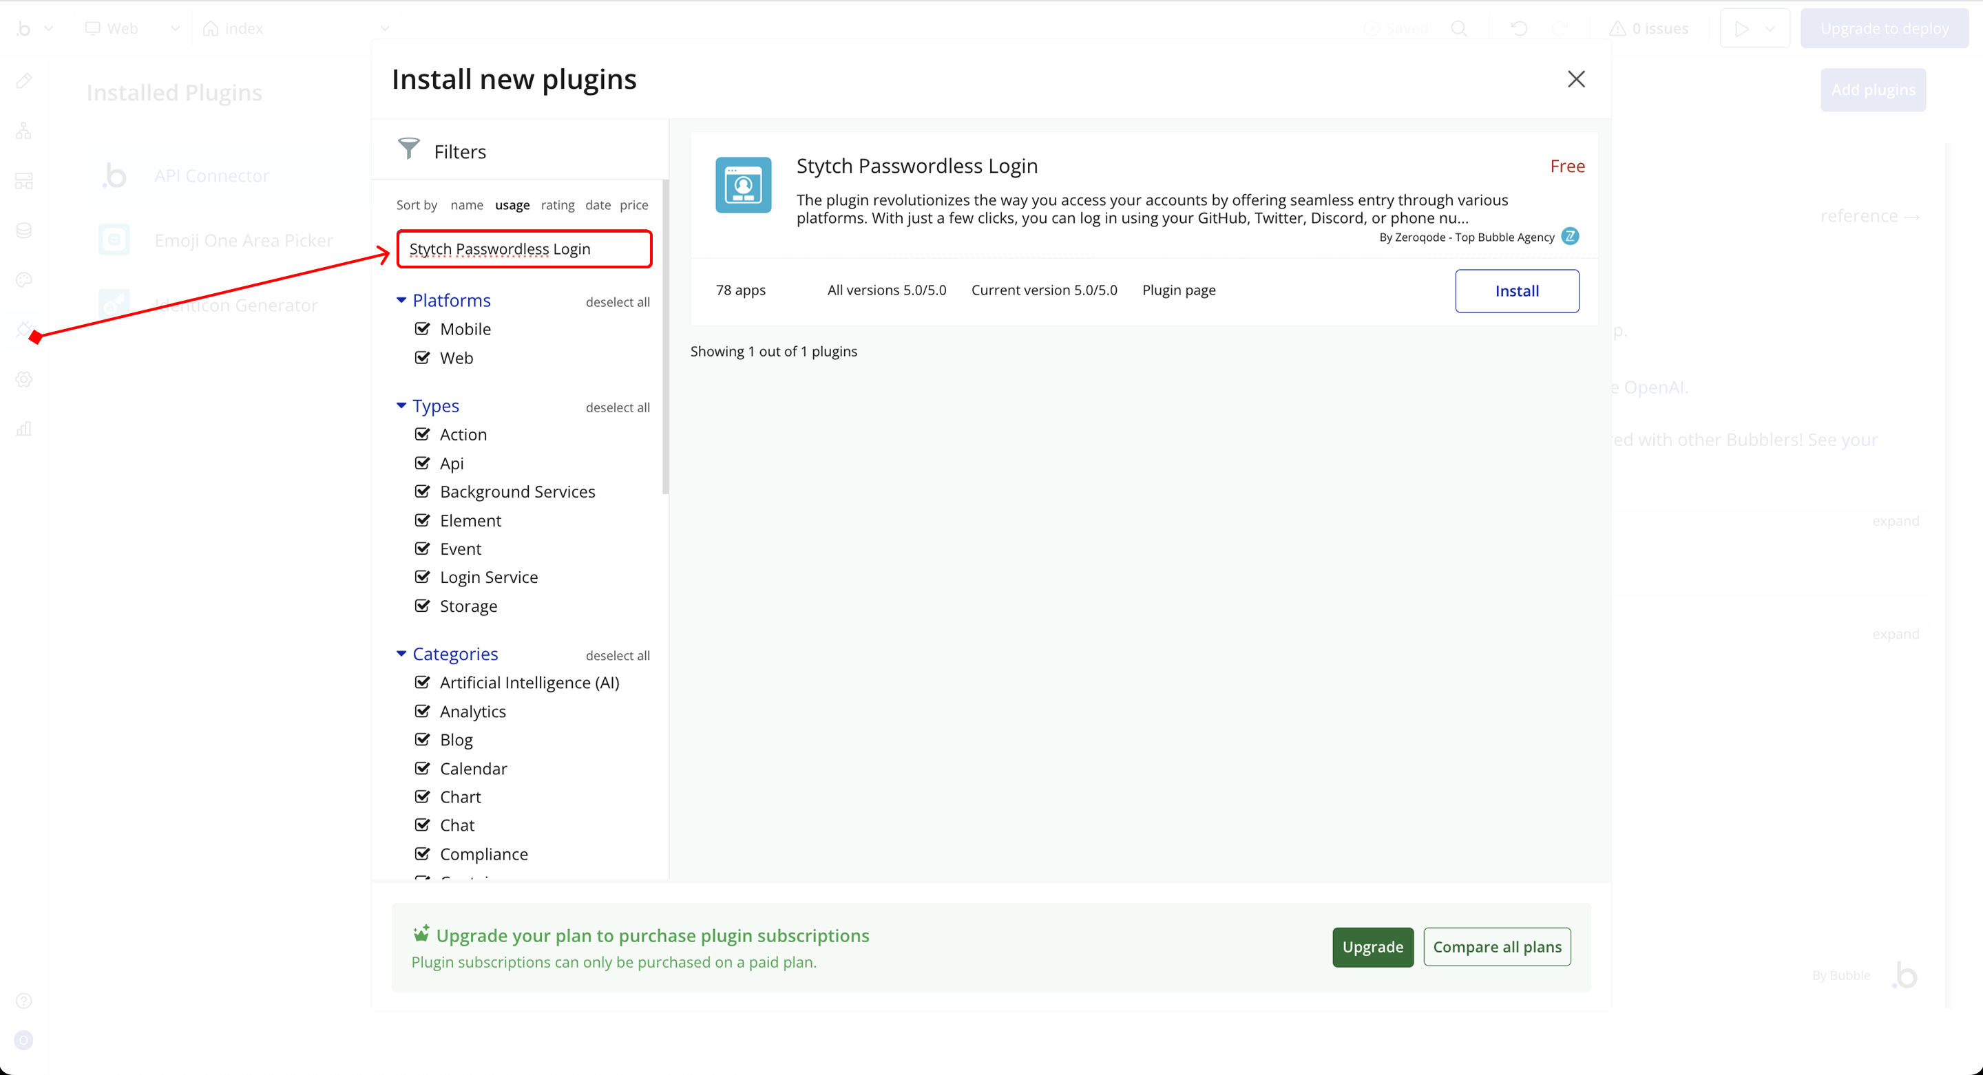Open the Workflow tab icon in sidebar
The image size is (1983, 1075).
24,131
